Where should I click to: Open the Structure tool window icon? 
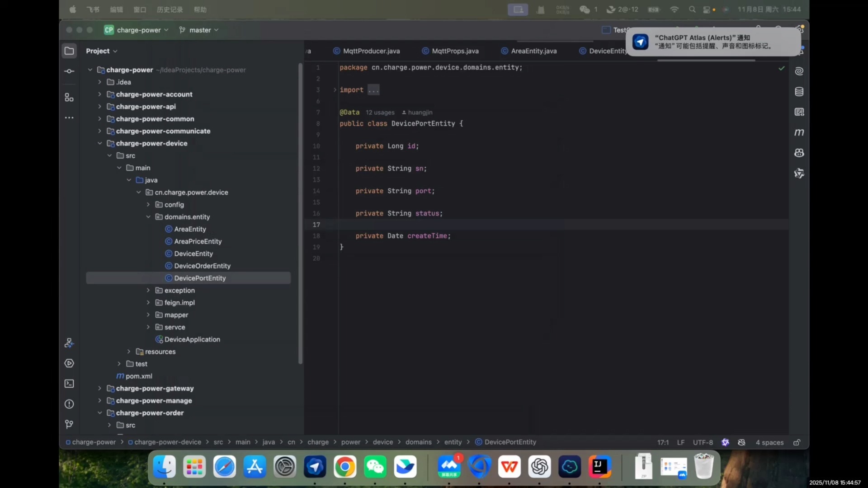click(x=69, y=98)
